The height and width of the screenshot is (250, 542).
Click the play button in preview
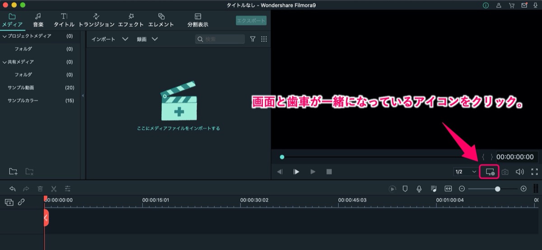point(296,172)
